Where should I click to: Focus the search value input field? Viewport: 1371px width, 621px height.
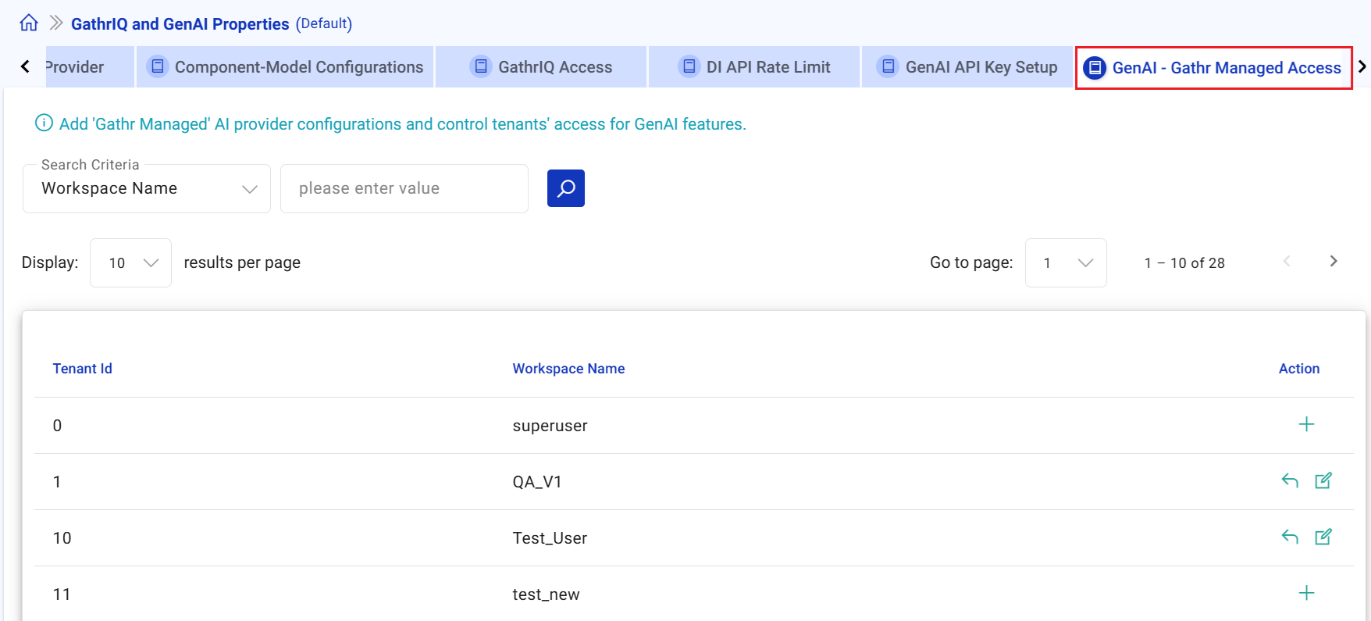(404, 188)
